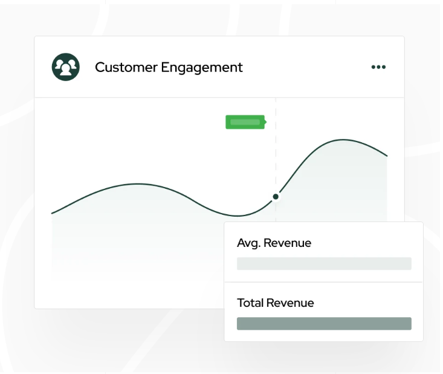
Task: Click the right end of the engagement curve
Action: click(x=386, y=156)
